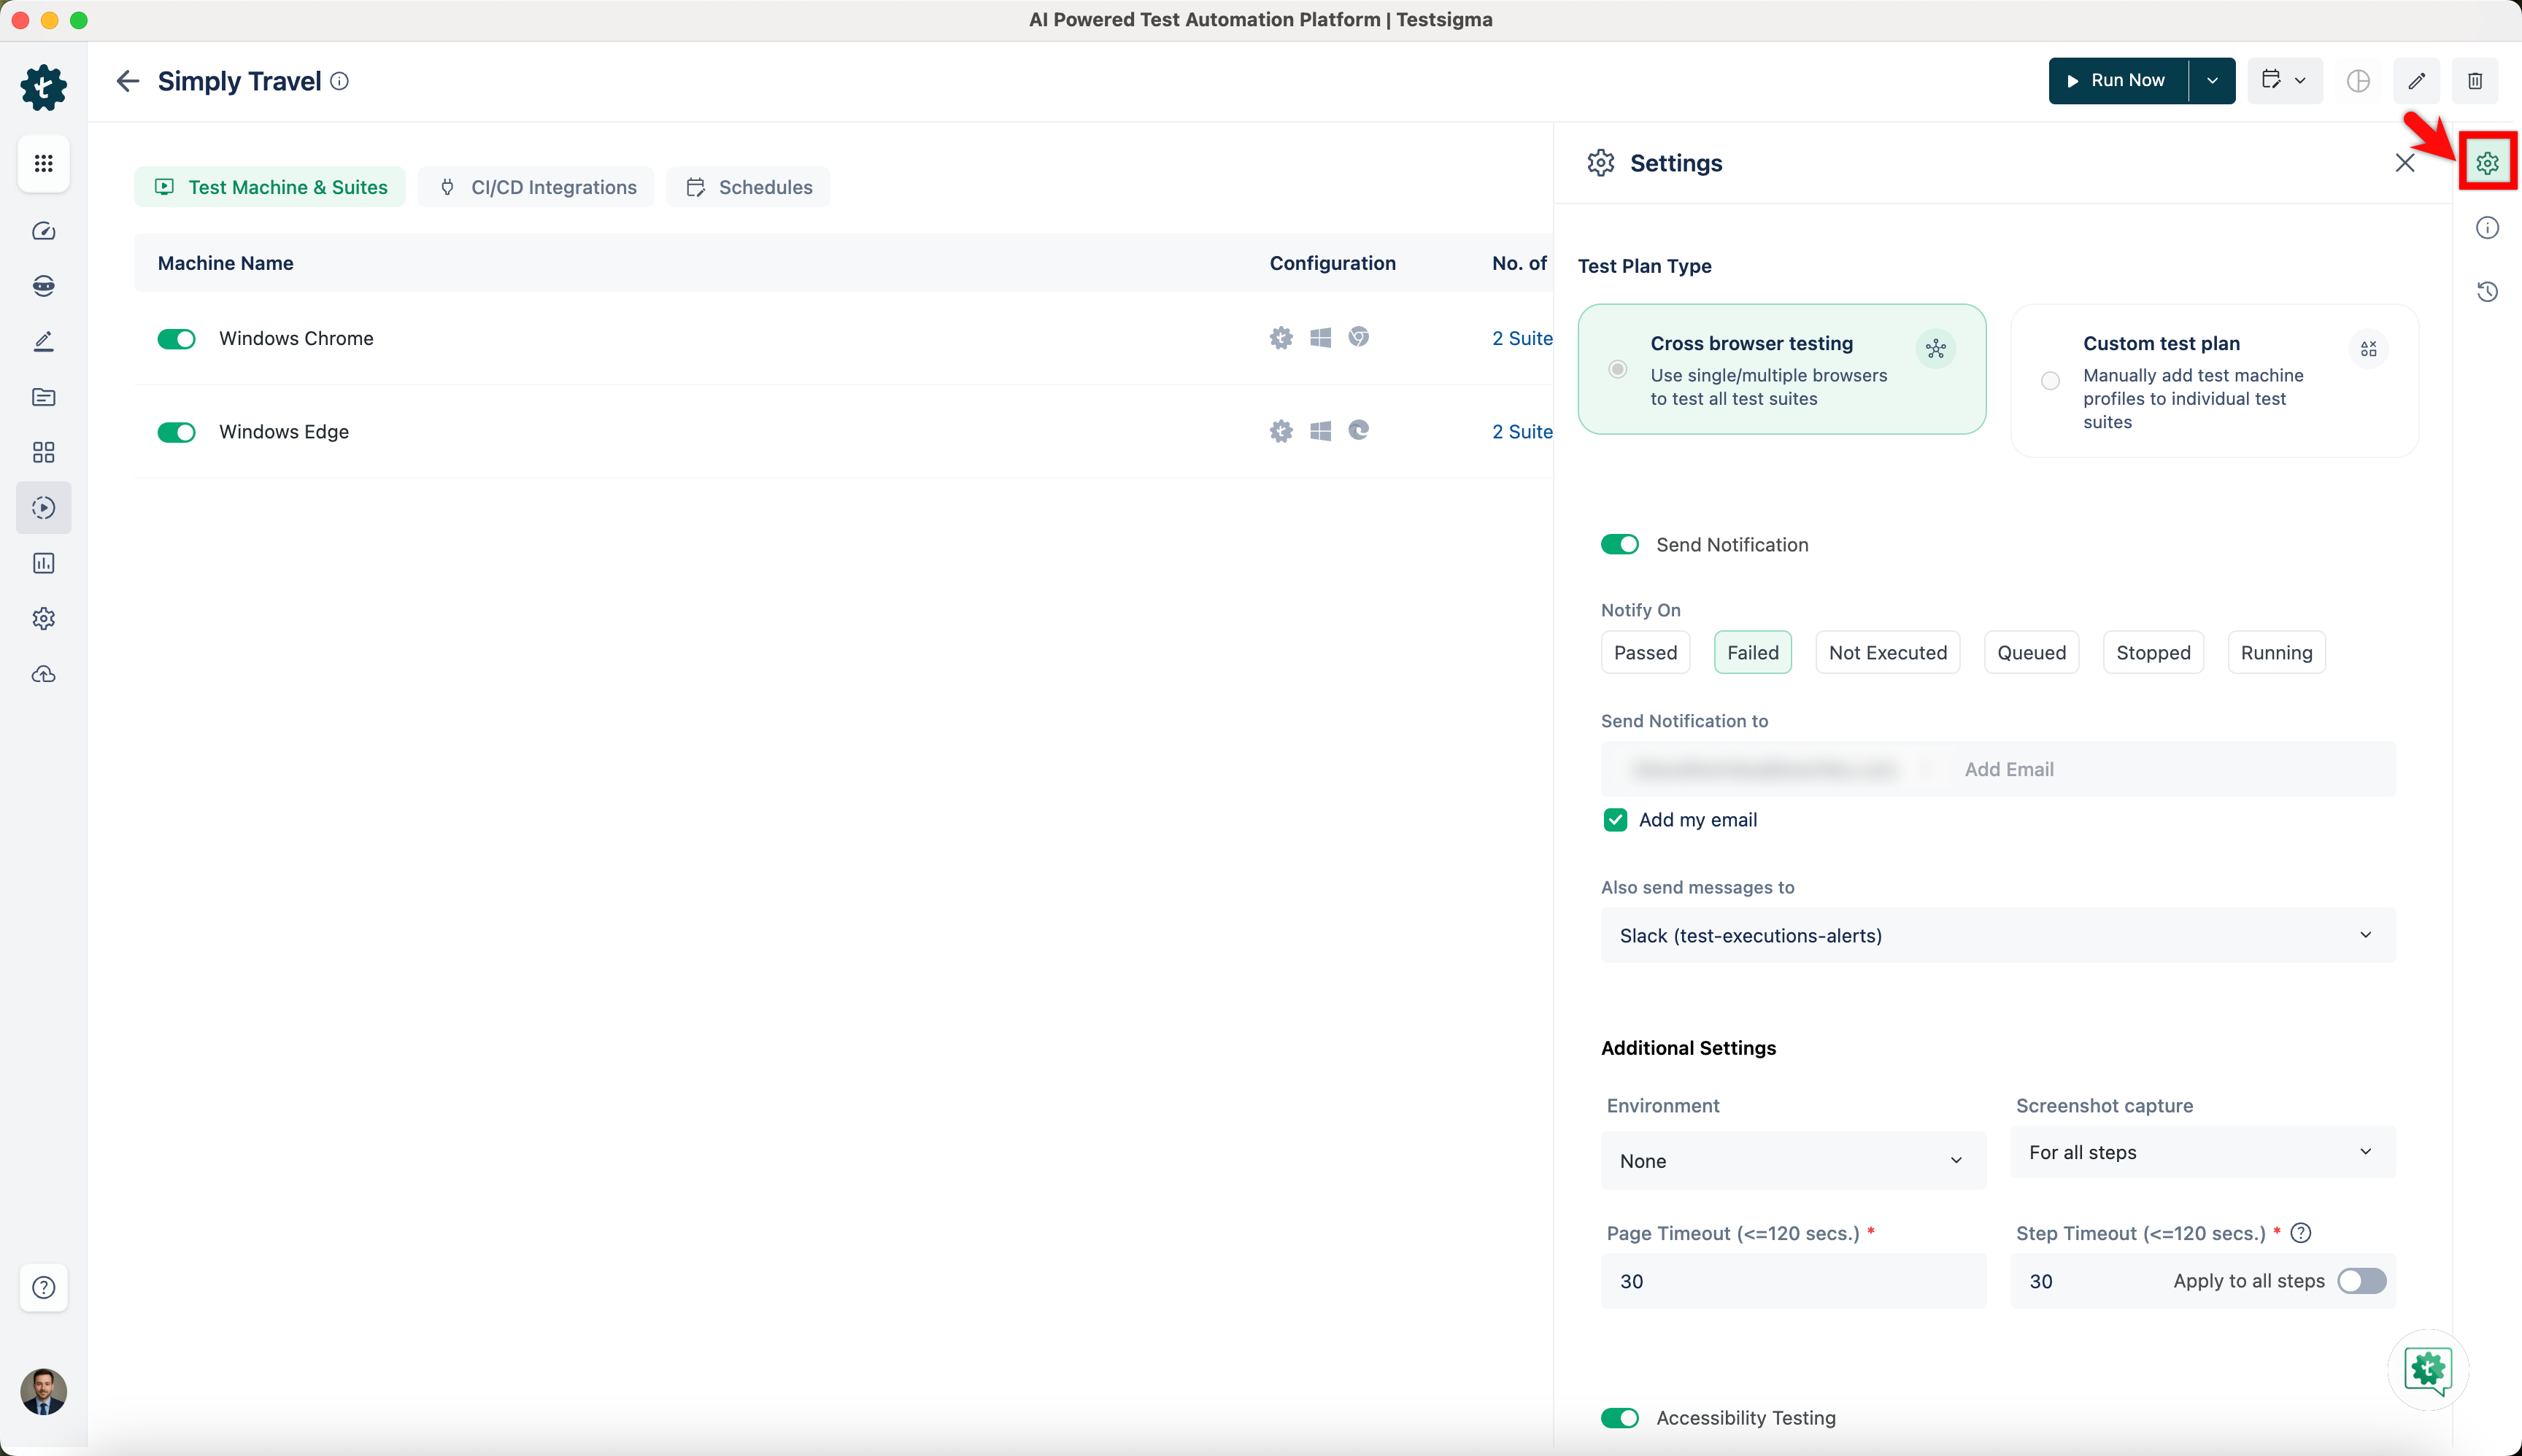Click the help question mark icon

click(43, 1287)
